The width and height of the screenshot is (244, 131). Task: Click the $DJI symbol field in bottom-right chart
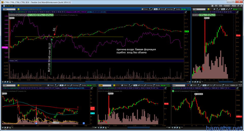pyautogui.click(x=179, y=85)
